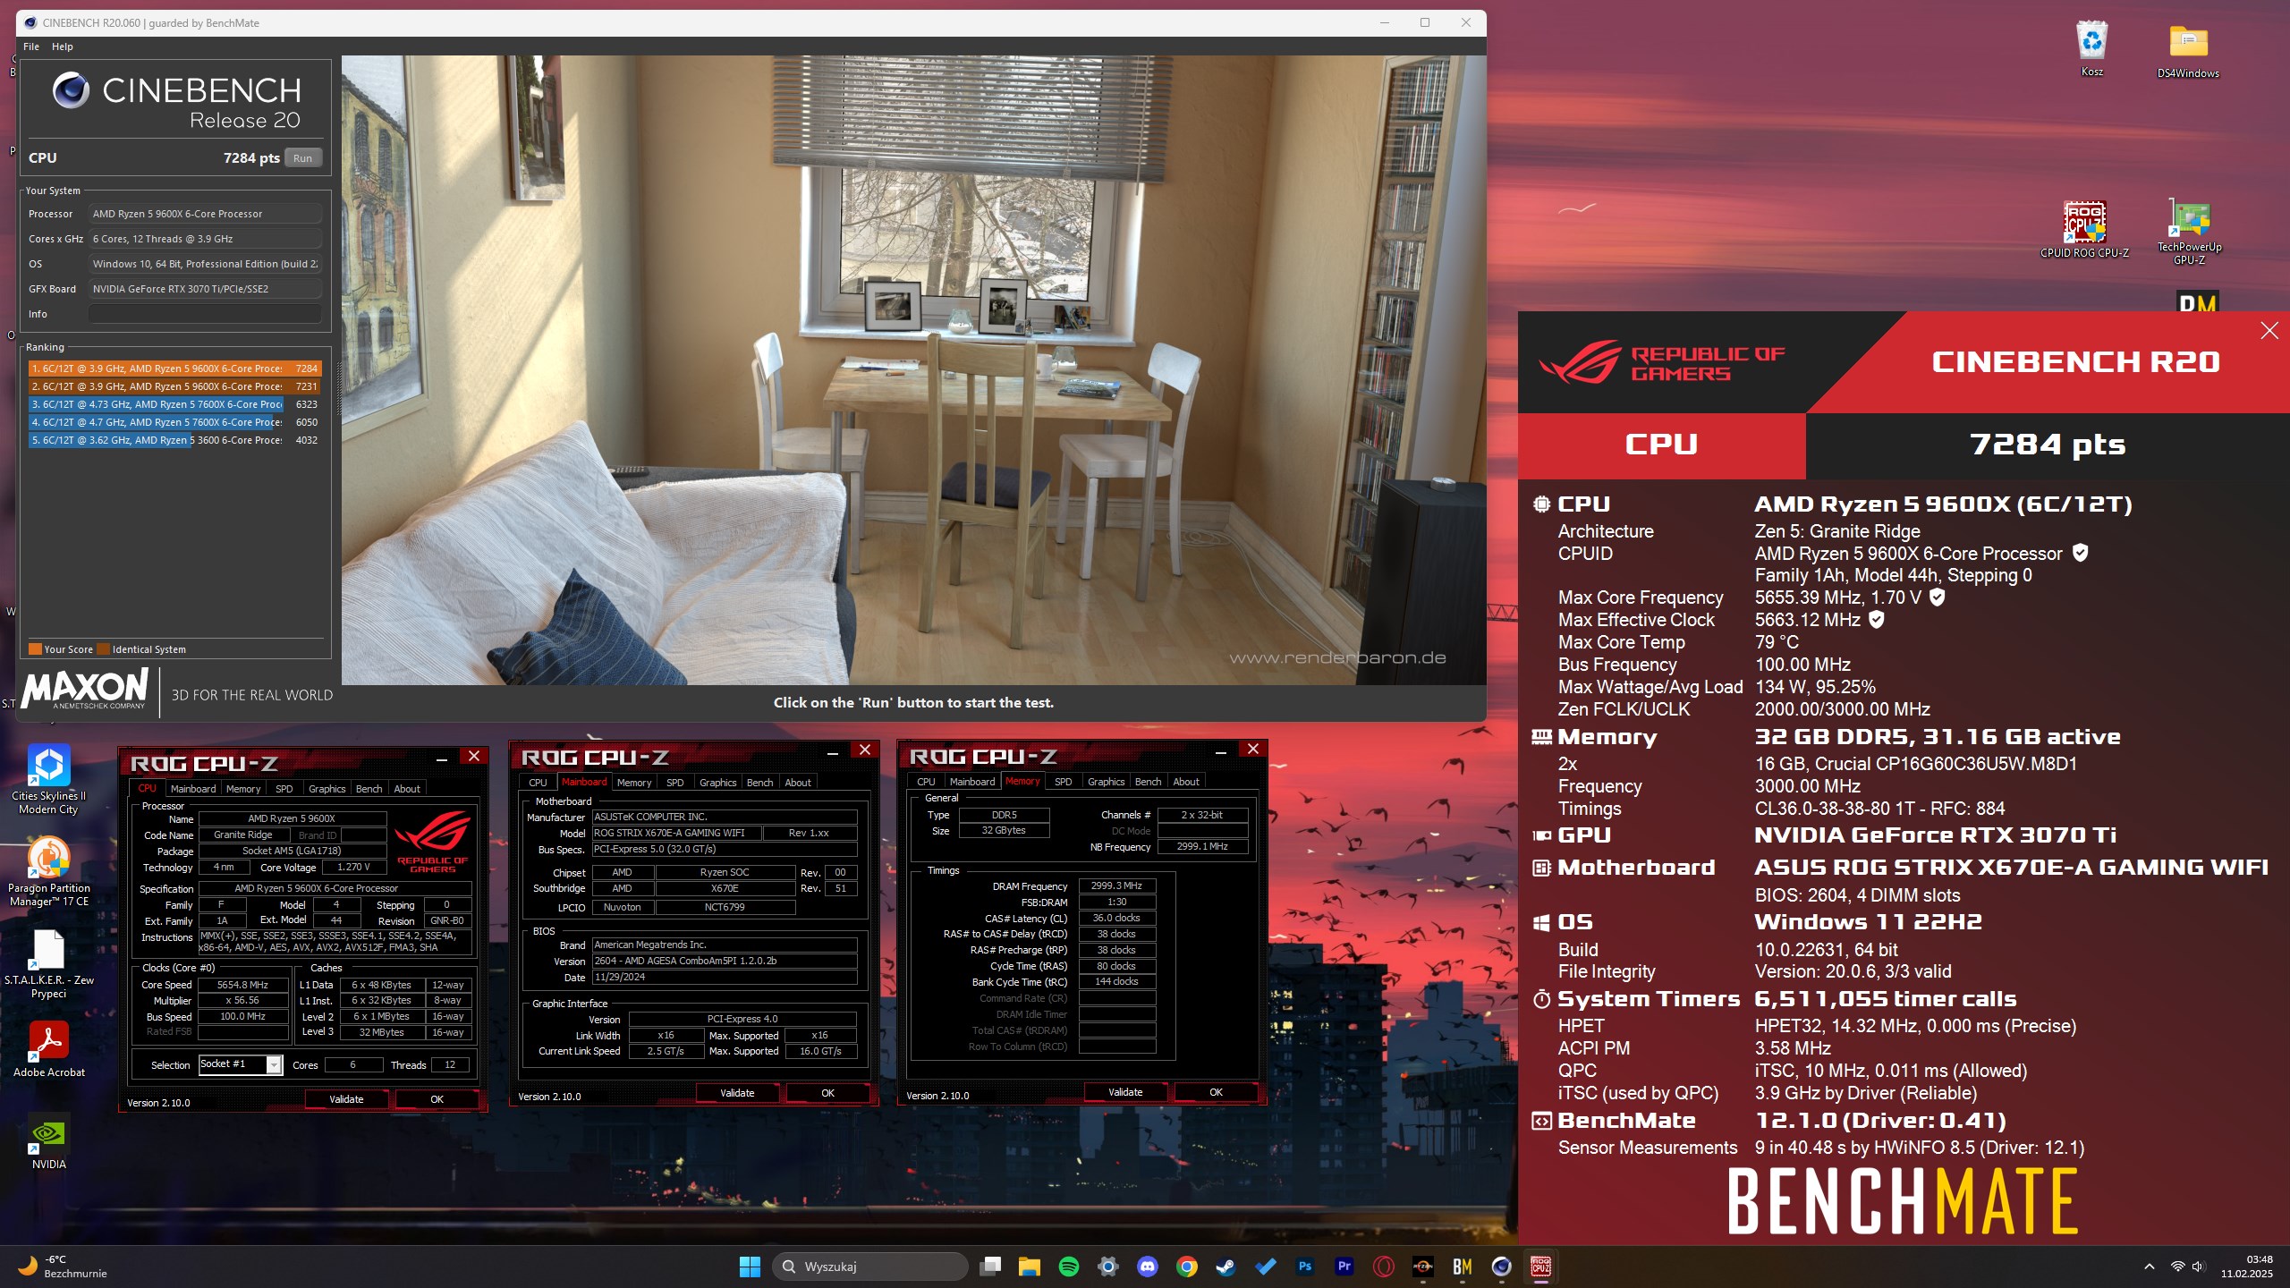The image size is (2290, 1288).
Task: Click Validate in the middle CPU-Z window
Action: pyautogui.click(x=737, y=1093)
